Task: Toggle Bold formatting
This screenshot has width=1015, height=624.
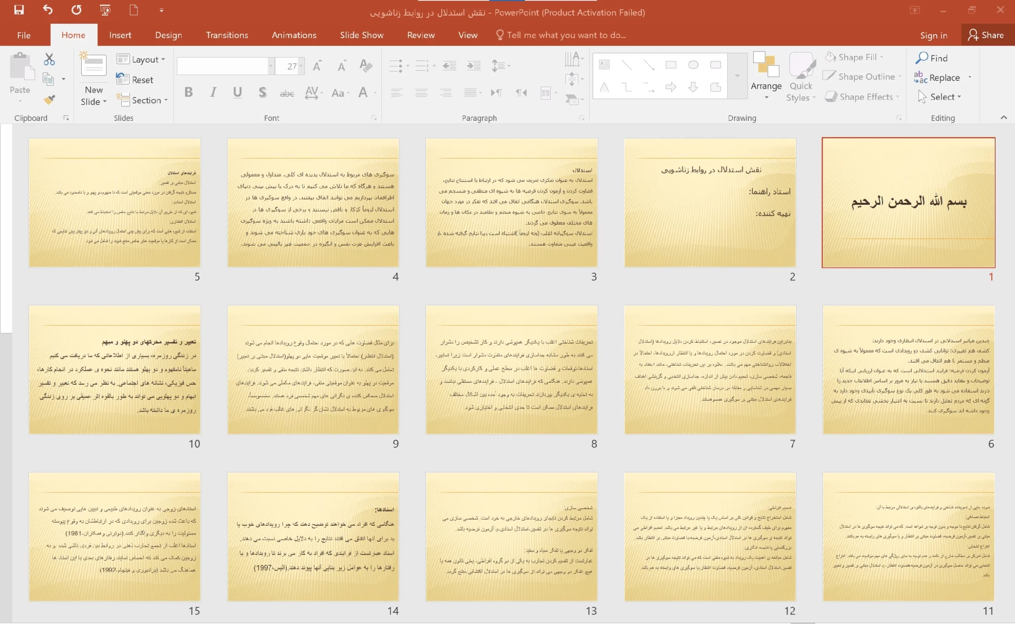Action: (189, 92)
